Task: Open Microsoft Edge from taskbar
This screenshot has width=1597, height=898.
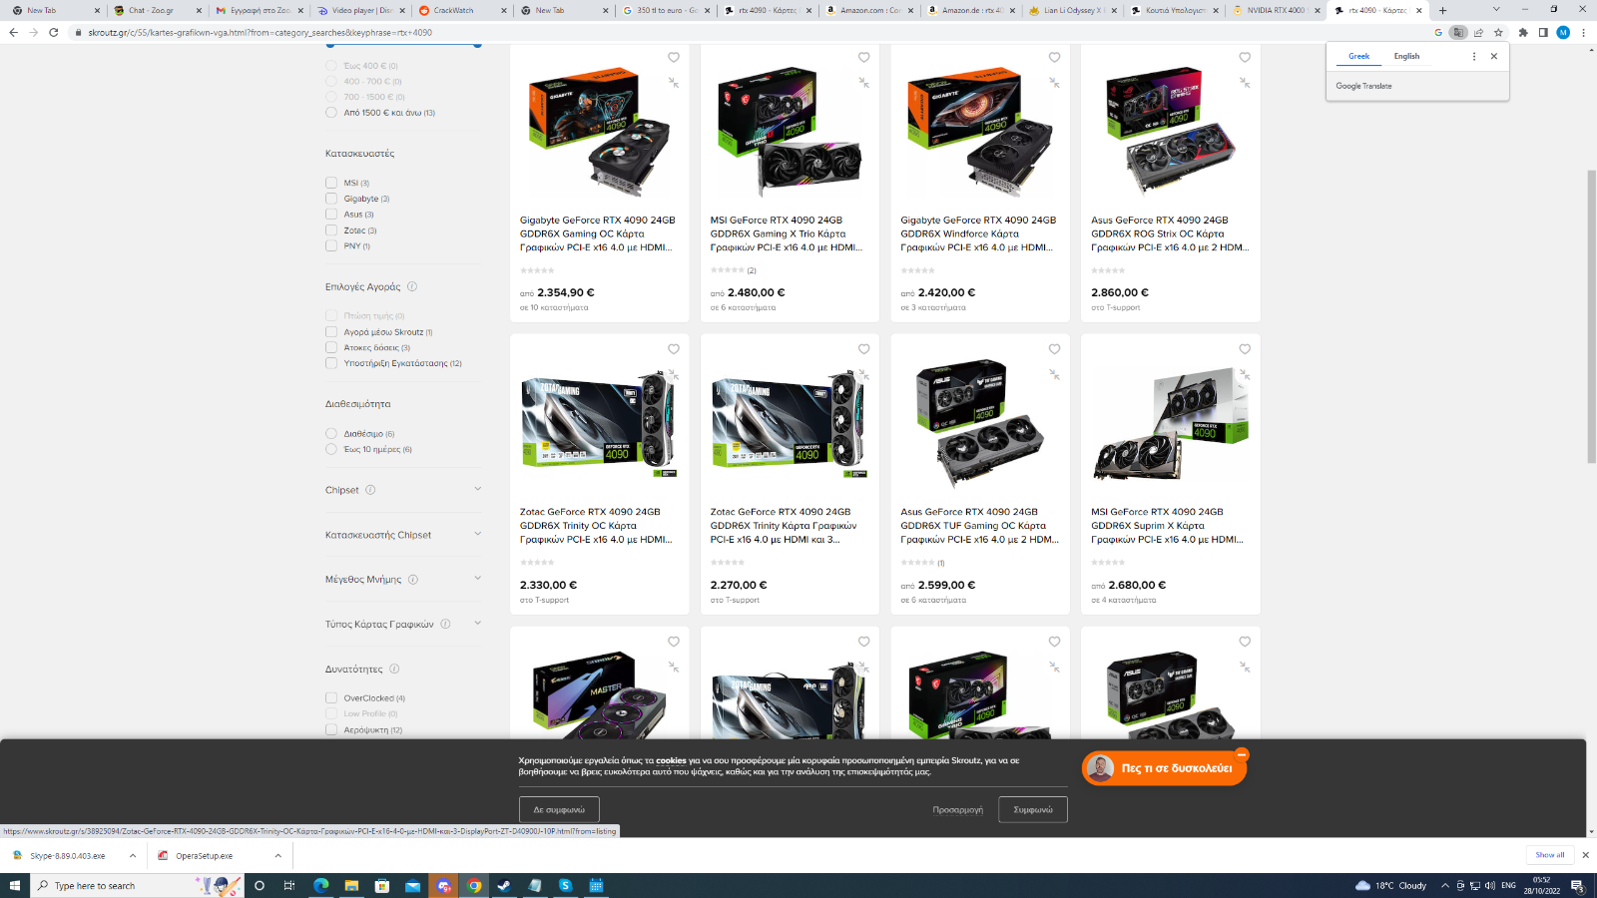Action: (x=321, y=885)
